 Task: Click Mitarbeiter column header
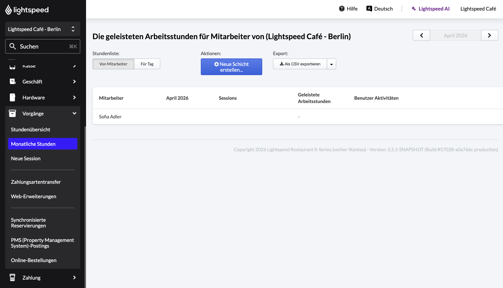click(111, 98)
